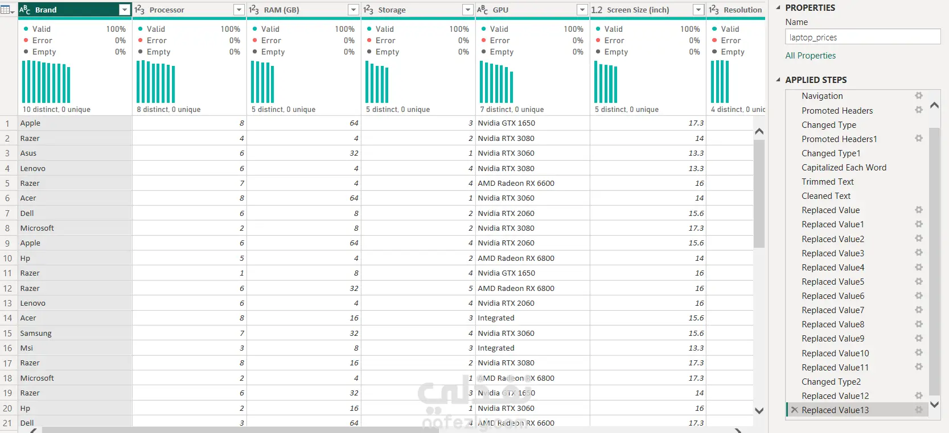The width and height of the screenshot is (949, 433).
Task: Select the Changed Type2 applied step
Action: [831, 382]
